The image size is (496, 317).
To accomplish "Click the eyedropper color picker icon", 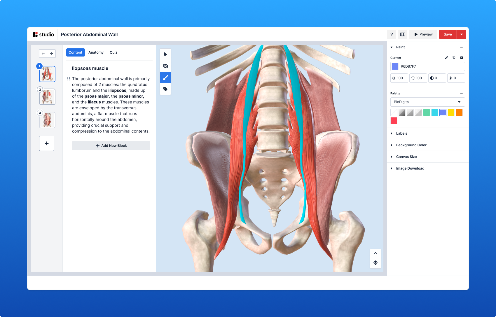I will [x=446, y=58].
